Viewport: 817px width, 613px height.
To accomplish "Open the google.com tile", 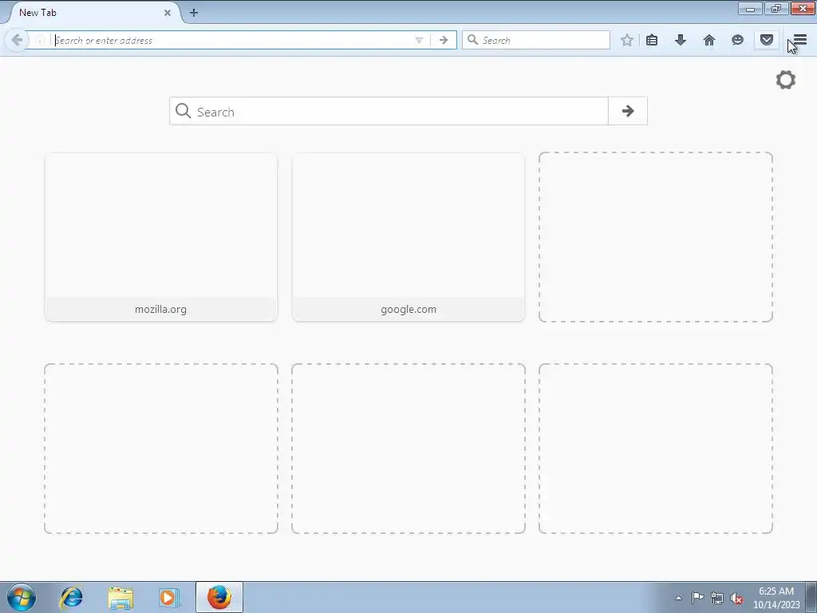I will 408,236.
